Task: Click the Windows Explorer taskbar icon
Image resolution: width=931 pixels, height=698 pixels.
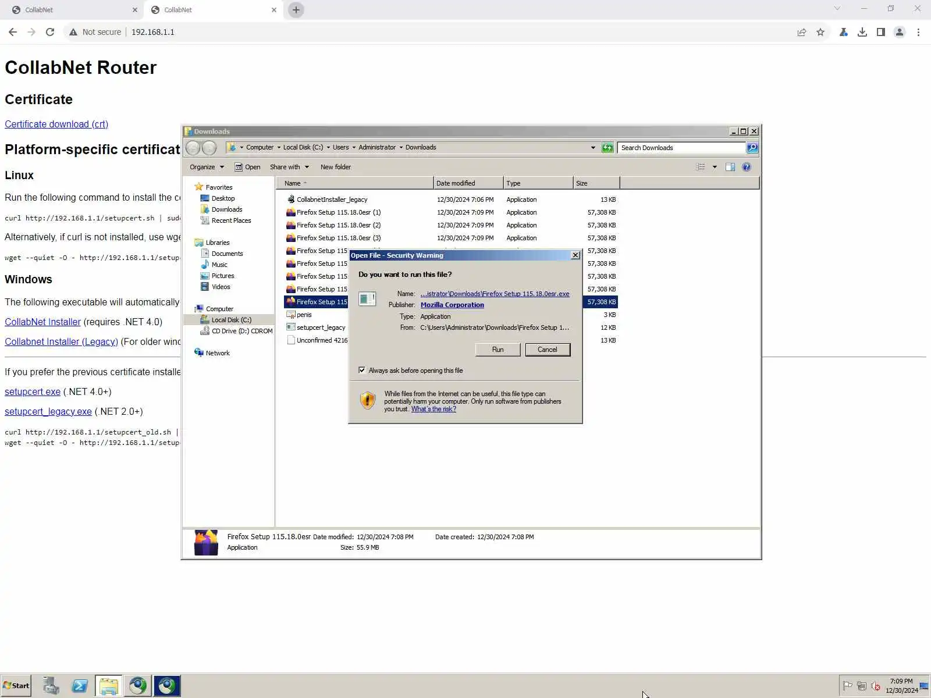Action: tap(109, 686)
